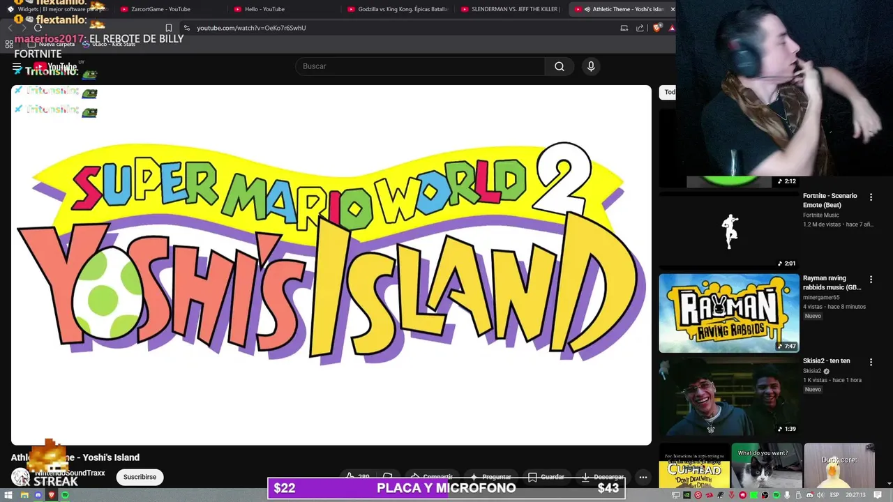Dislike the video with thumbs down
893x502 pixels.
388,477
